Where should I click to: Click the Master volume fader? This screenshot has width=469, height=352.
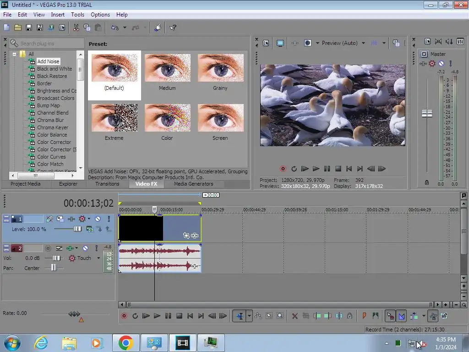click(427, 114)
